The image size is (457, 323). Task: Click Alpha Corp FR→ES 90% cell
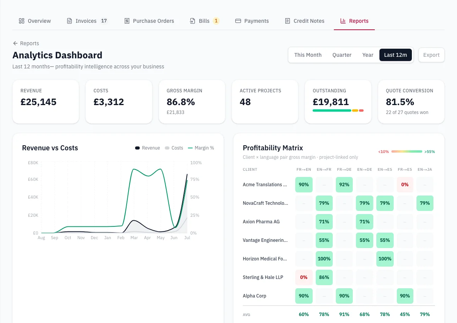tap(405, 296)
